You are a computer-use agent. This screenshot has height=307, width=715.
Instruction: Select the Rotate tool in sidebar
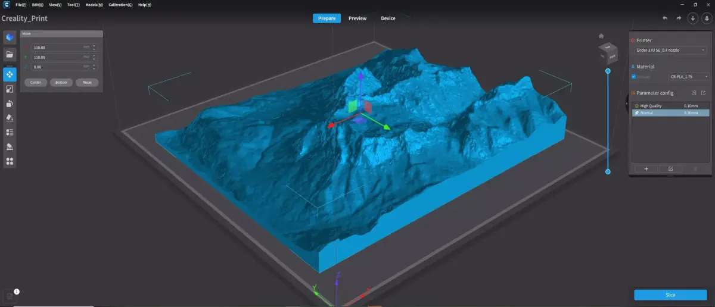point(10,104)
